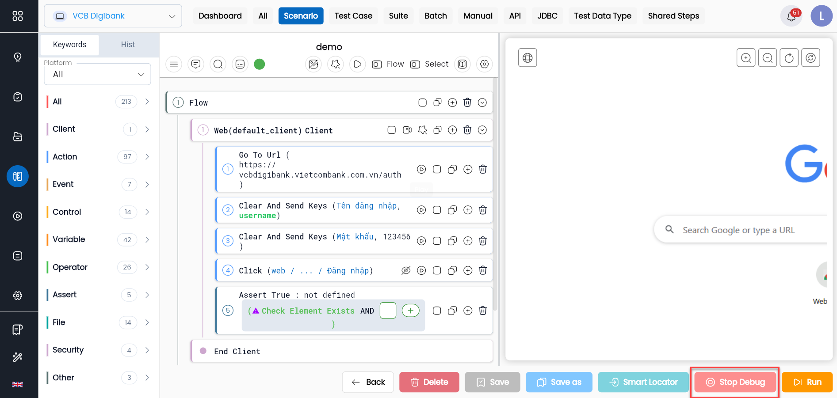
Task: Run the Mật khẩu step play icon
Action: [x=421, y=241]
